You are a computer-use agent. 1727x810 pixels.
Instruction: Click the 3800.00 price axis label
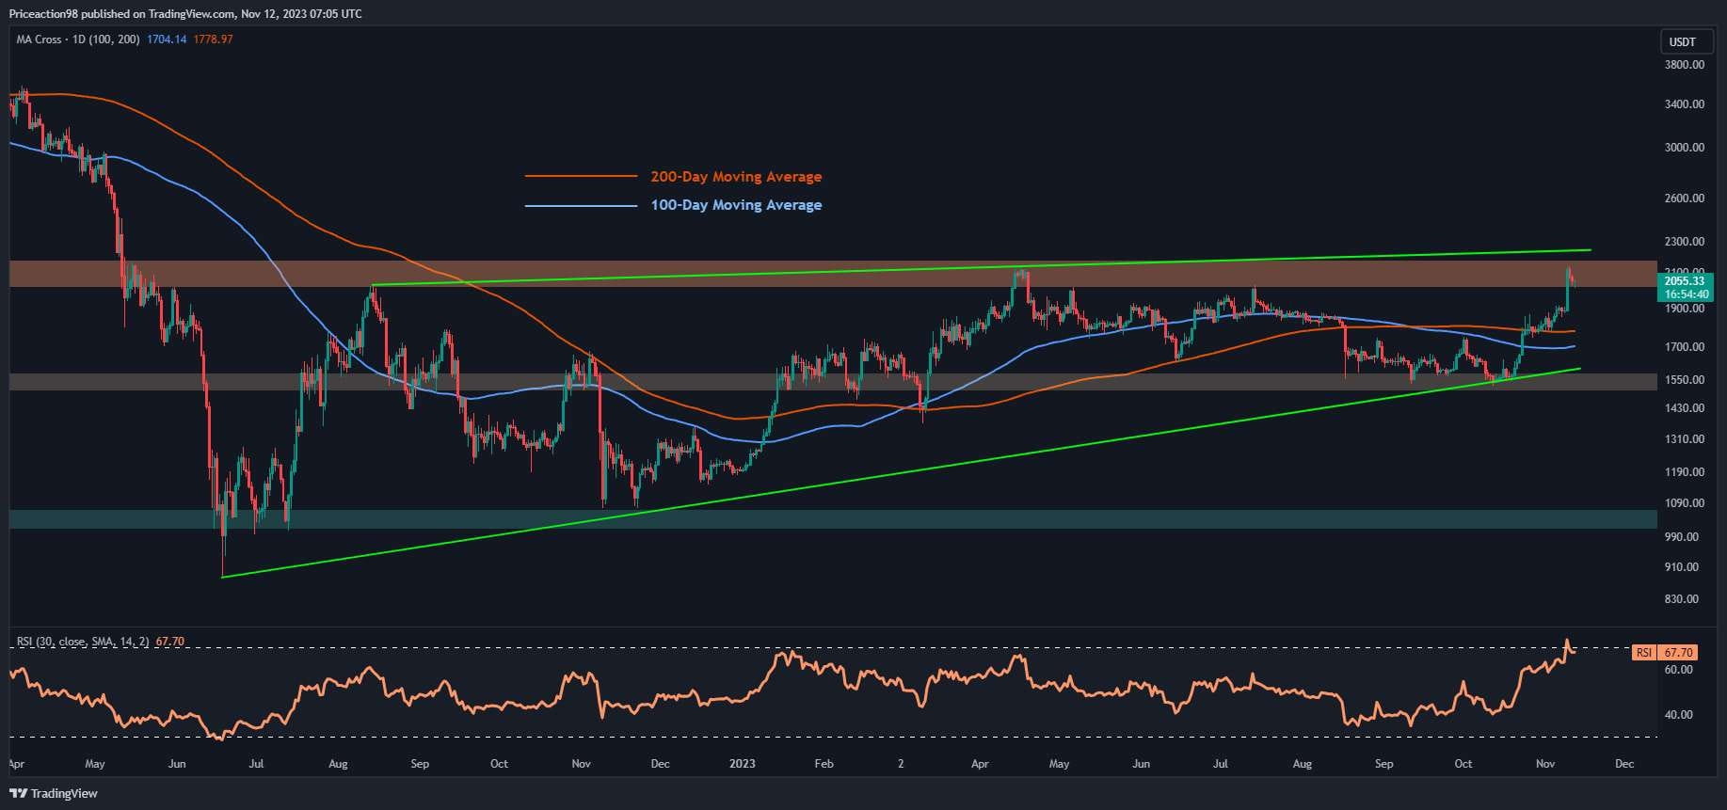pyautogui.click(x=1685, y=65)
